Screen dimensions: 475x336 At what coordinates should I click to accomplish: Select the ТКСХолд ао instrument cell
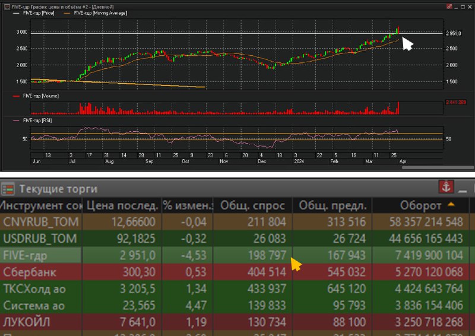click(x=40, y=289)
